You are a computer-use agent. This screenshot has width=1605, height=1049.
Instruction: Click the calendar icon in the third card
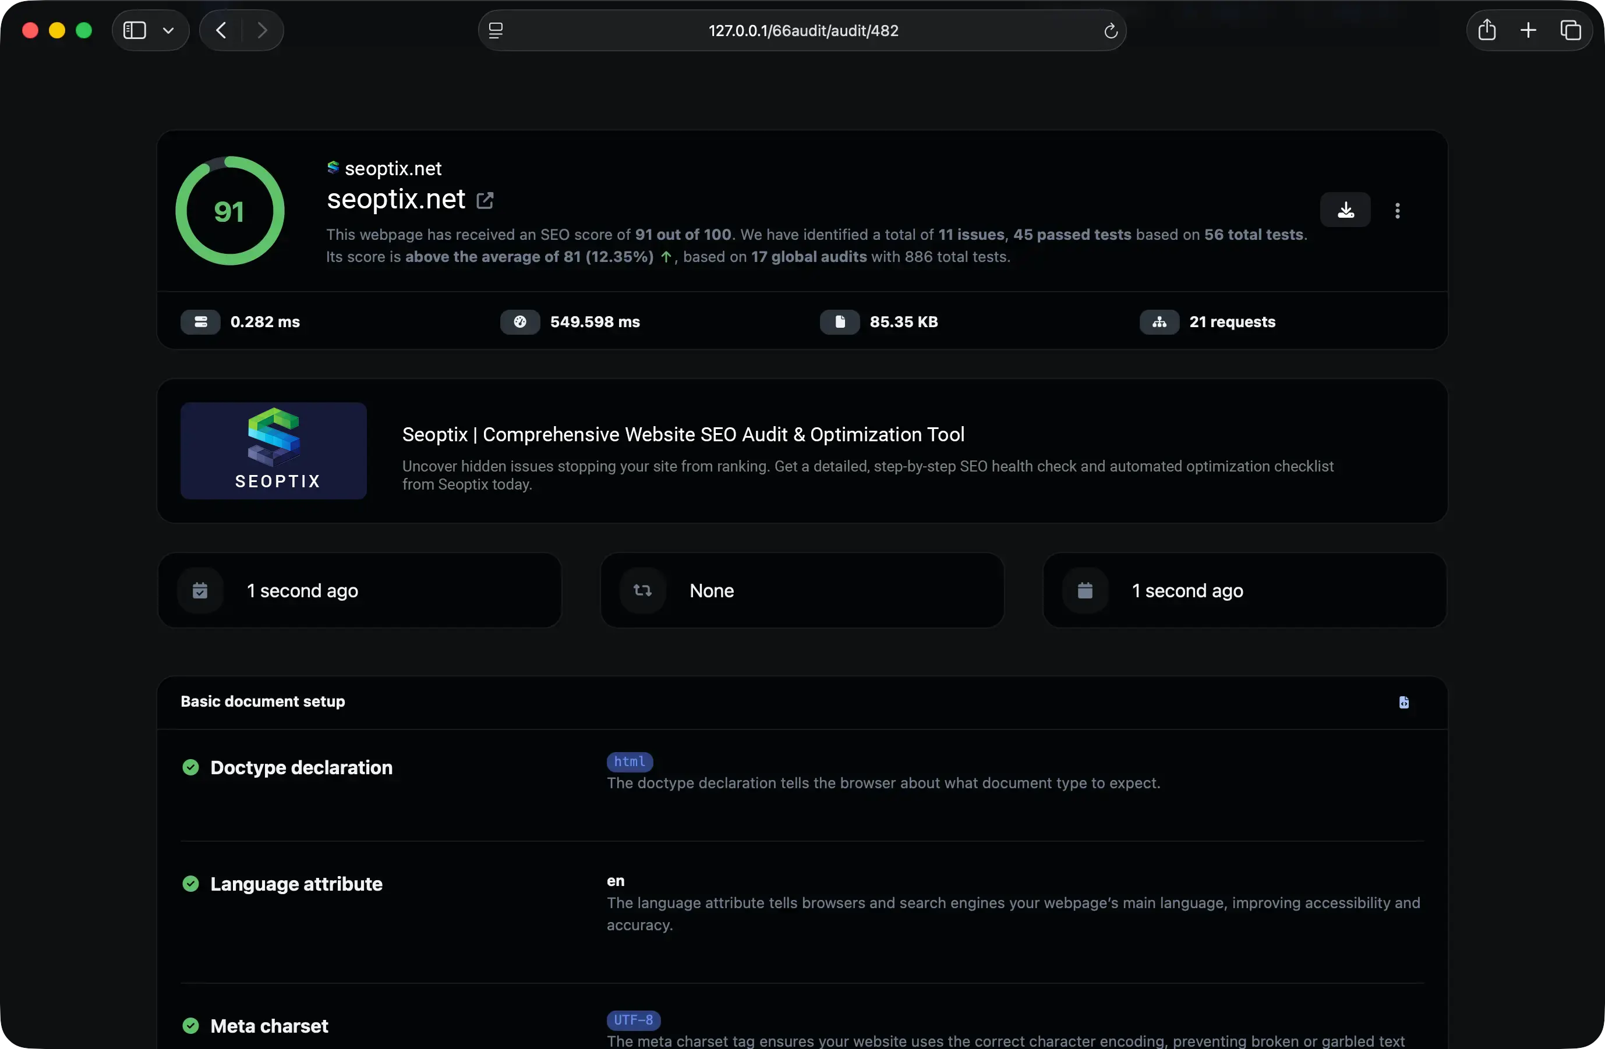(1085, 590)
